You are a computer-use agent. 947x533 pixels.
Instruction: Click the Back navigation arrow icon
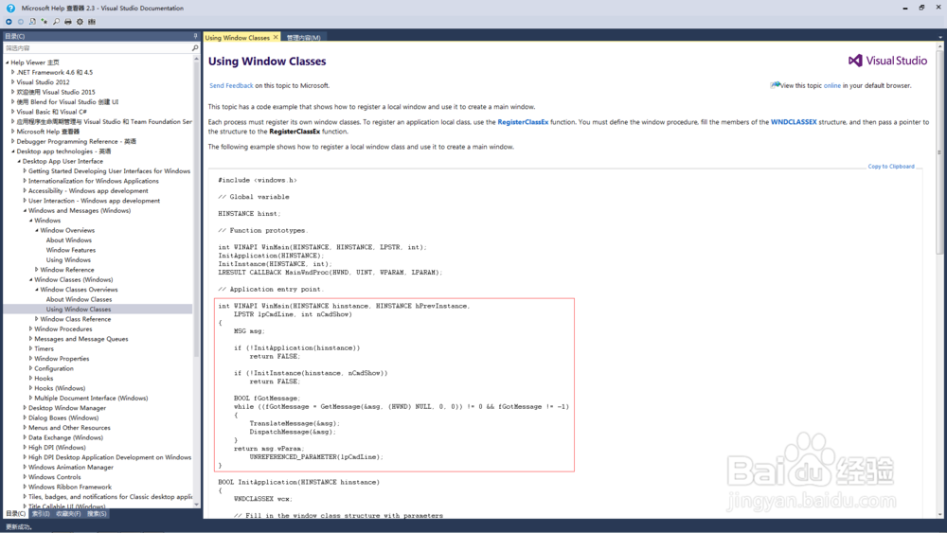9,22
